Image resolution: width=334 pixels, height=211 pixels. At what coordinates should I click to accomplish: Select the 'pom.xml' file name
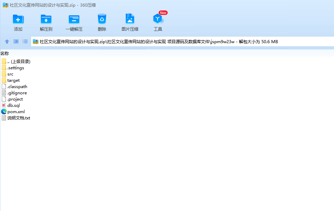click(x=16, y=112)
